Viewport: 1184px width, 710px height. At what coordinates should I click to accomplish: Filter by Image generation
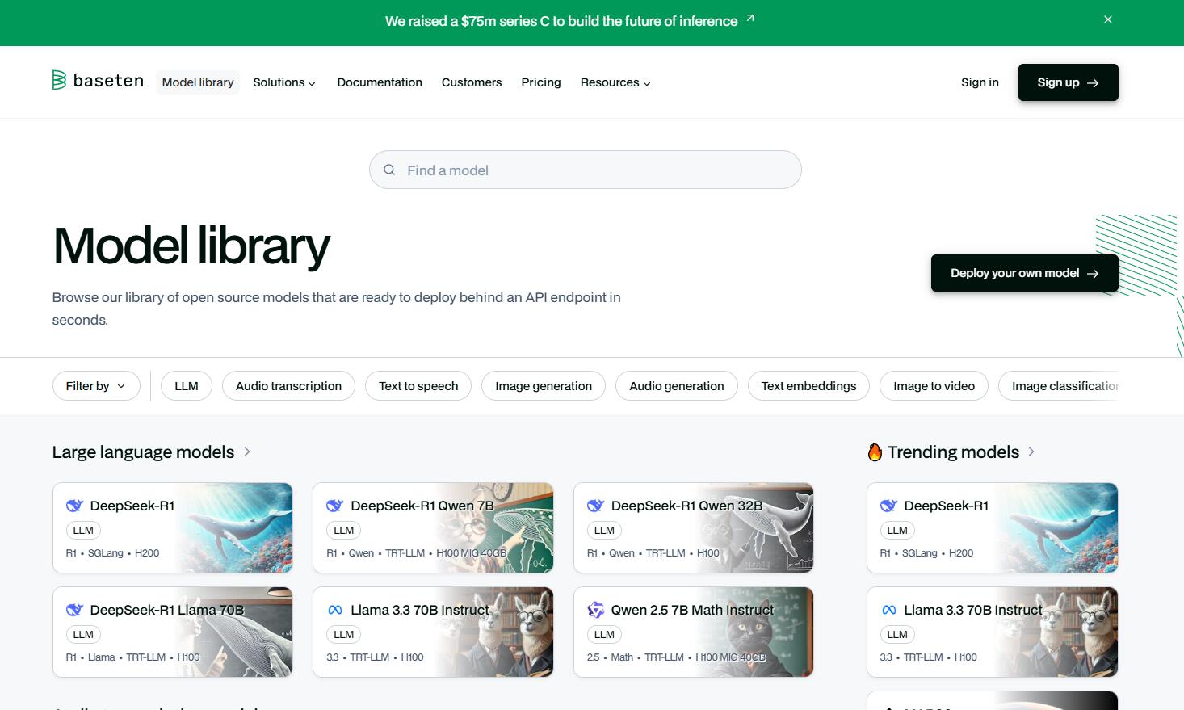pos(544,386)
